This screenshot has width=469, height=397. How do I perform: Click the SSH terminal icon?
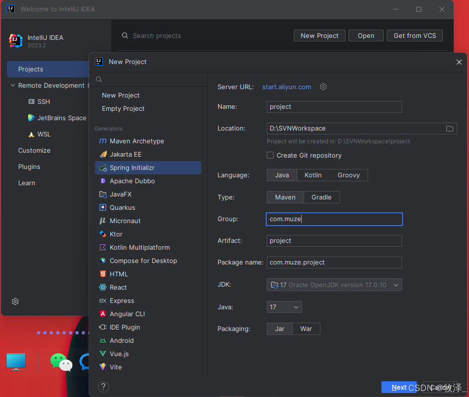(x=31, y=101)
